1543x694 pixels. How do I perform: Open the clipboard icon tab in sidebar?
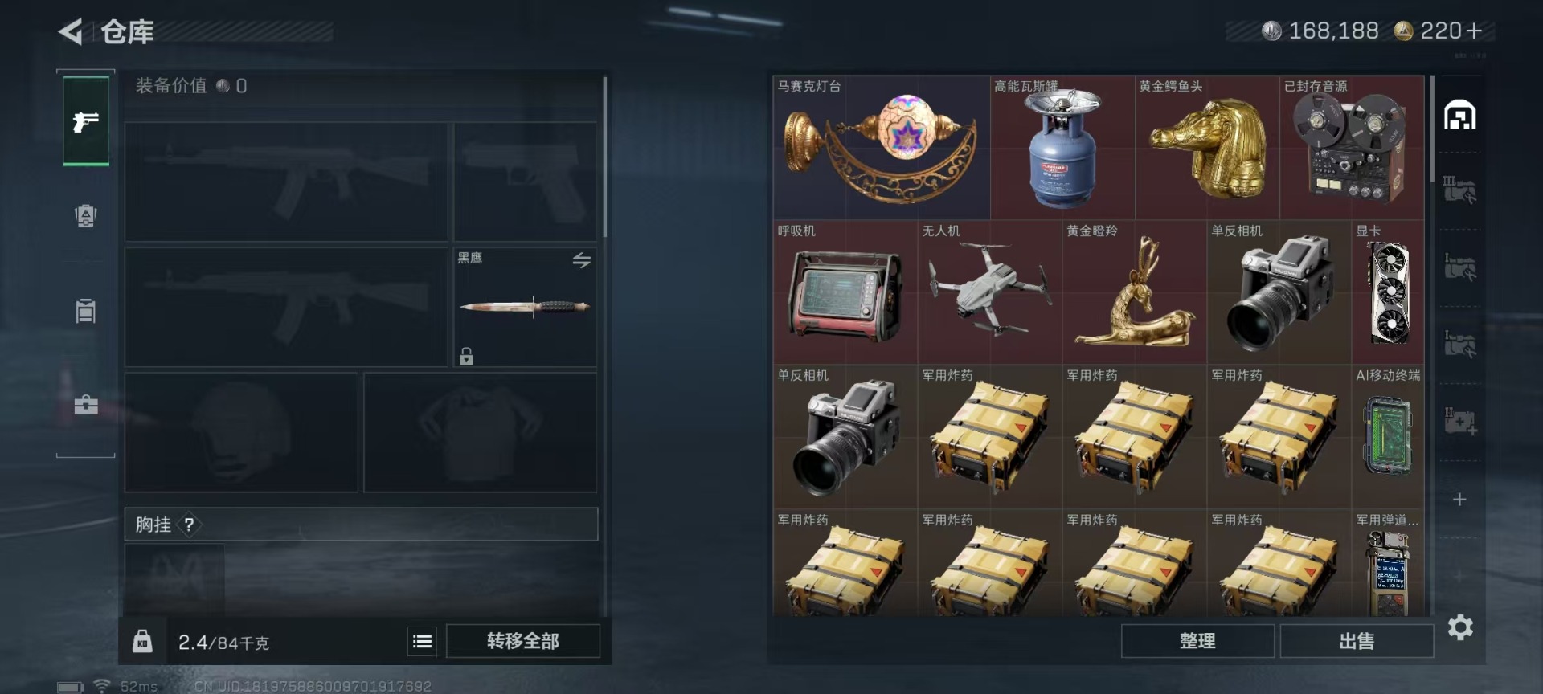coord(86,311)
